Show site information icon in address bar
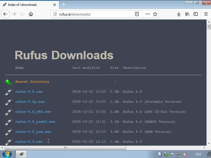The height and width of the screenshot is (158, 211). point(55,14)
